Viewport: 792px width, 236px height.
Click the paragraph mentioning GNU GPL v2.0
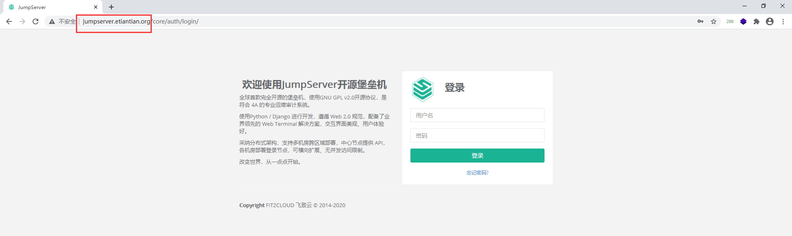(313, 101)
